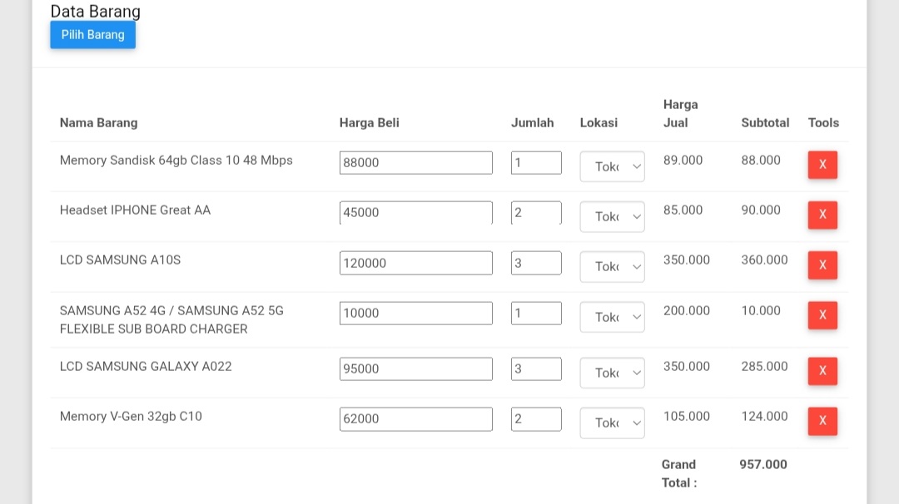This screenshot has height=504, width=899.
Task: Open Lokasi dropdown for LCD SAMSUNG A10S
Action: coord(612,267)
